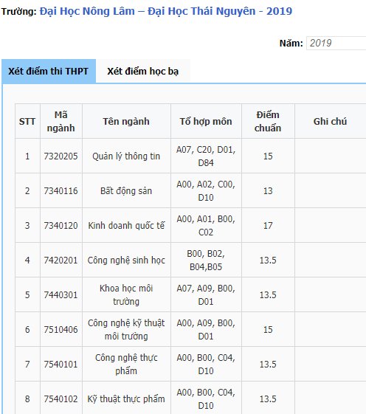Open the Đại Học Nông Lâm school link
This screenshot has width=366, height=414.
point(166,11)
